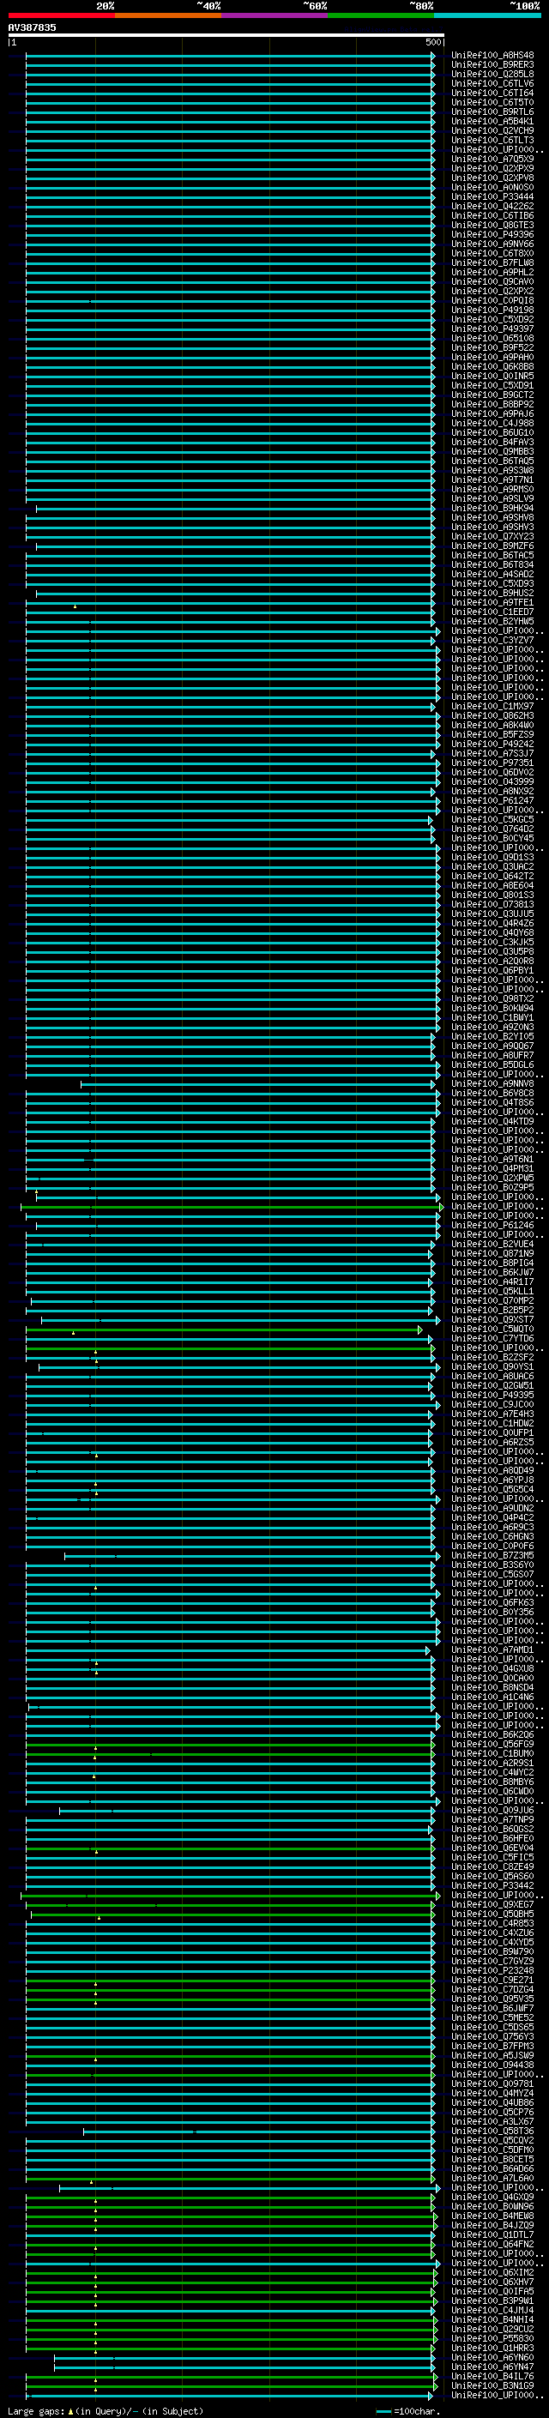Select hit label UniRef100_C6T8X0
Viewport: 549px width, 2418px height.
(x=492, y=253)
